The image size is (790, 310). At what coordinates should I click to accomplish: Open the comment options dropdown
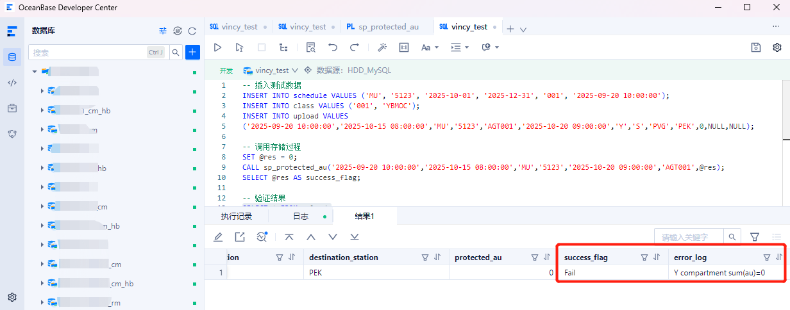point(490,47)
